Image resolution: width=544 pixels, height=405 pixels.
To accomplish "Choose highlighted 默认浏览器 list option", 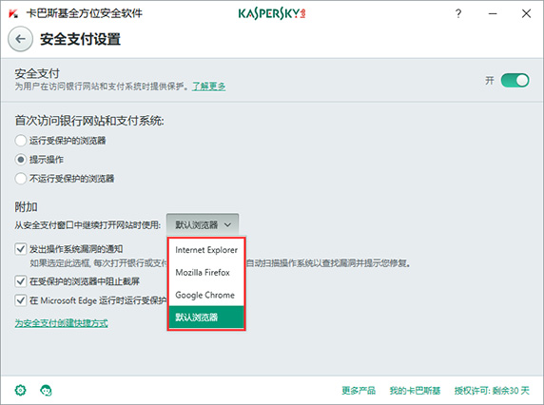I will point(206,317).
